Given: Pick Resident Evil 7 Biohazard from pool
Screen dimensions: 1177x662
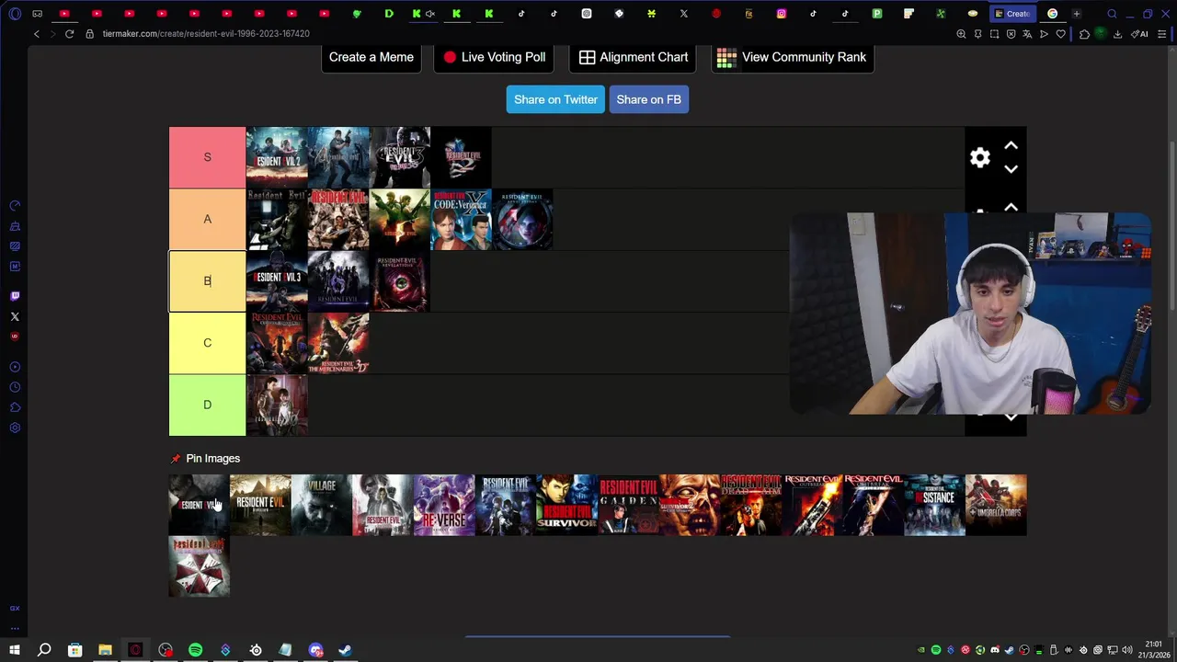Looking at the screenshot, I should pyautogui.click(x=260, y=505).
